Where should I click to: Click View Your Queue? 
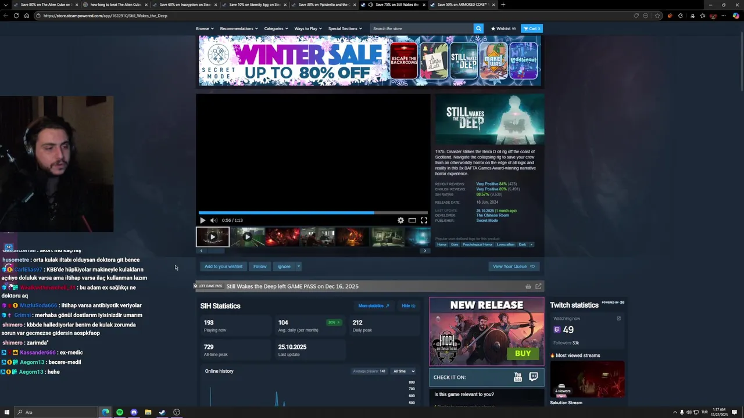[514, 266]
